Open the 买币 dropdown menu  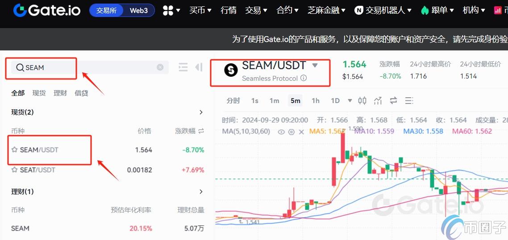click(200, 10)
